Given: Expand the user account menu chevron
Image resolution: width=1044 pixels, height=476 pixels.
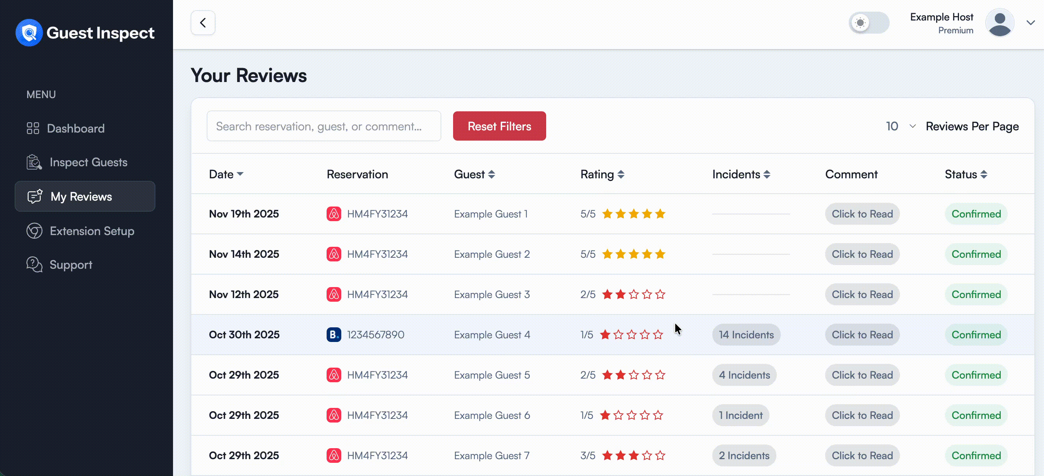Looking at the screenshot, I should tap(1031, 23).
